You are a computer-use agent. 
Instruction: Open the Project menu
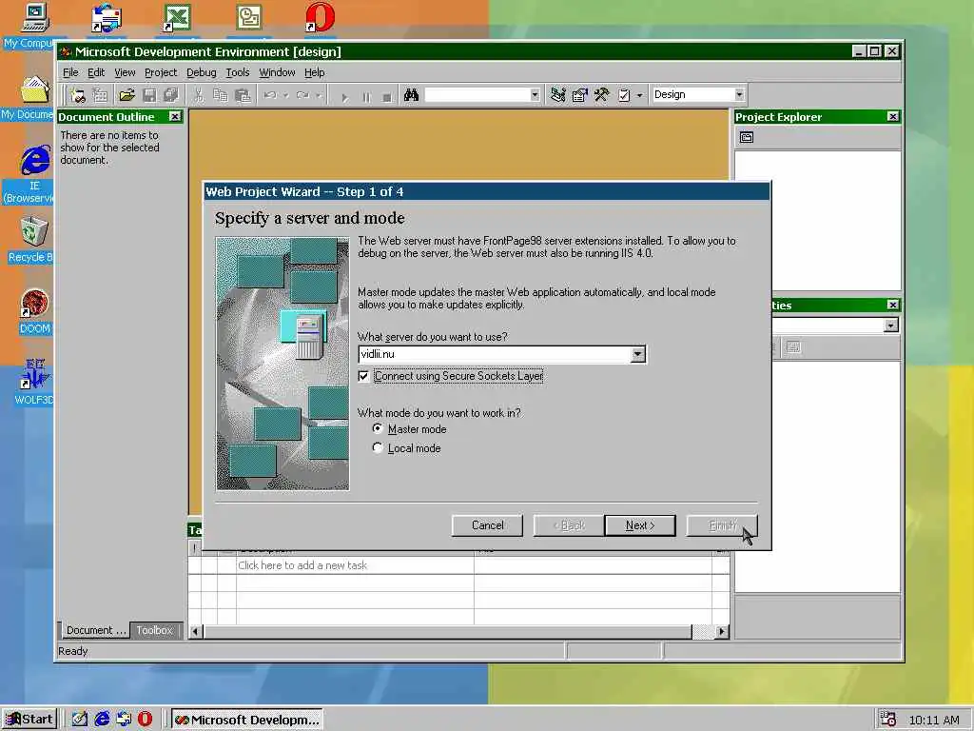(x=160, y=72)
